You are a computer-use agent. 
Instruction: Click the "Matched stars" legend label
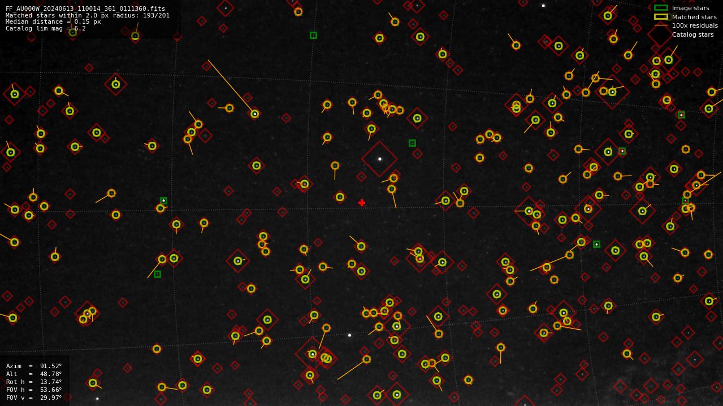pos(694,17)
